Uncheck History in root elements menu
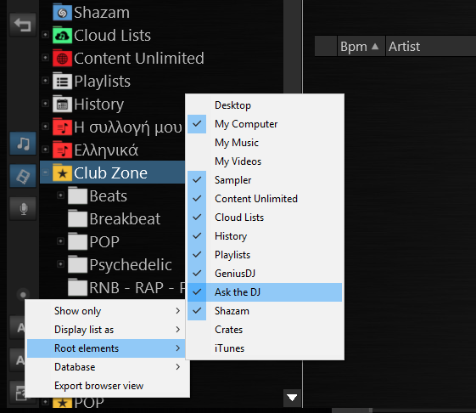This screenshot has width=476, height=413. [x=265, y=236]
